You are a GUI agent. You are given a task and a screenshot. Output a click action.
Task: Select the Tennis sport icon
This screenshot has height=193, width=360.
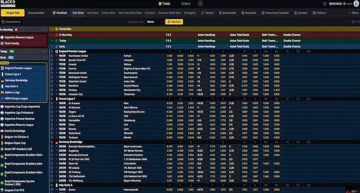(202, 13)
